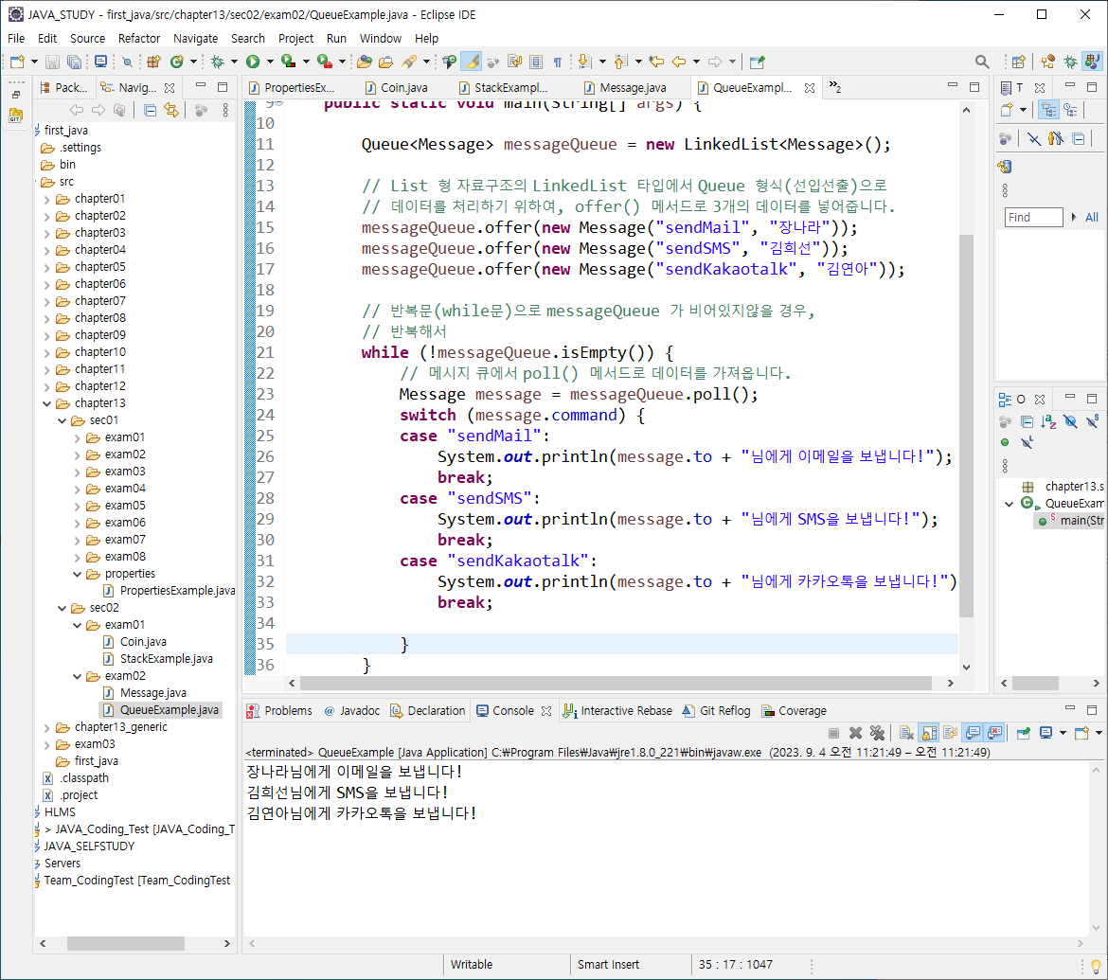Screen dimensions: 1108x980
Task: Toggle Link with Editor in Navigator
Action: 171,110
